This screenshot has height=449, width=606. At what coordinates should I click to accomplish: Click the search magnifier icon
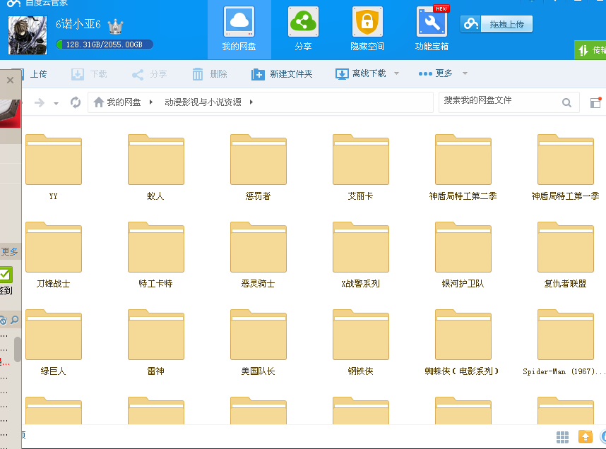pos(566,102)
